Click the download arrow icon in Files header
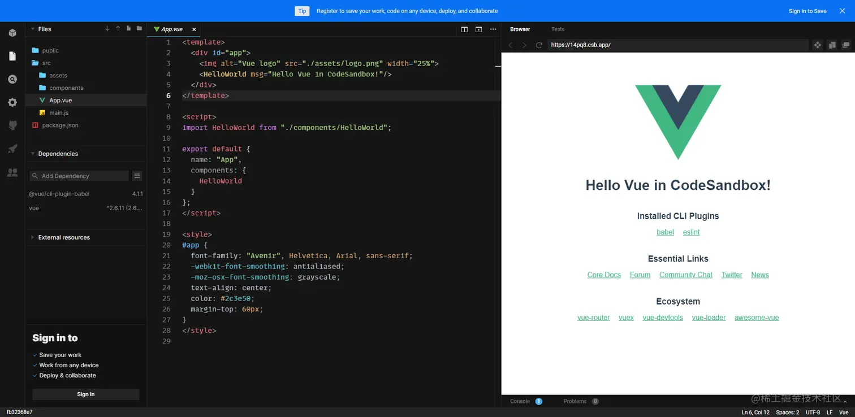 click(107, 29)
